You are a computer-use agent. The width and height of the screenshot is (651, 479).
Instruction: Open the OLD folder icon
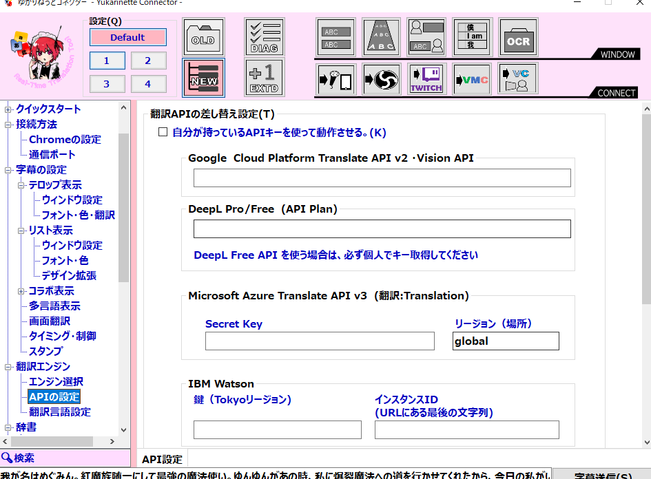(x=203, y=37)
